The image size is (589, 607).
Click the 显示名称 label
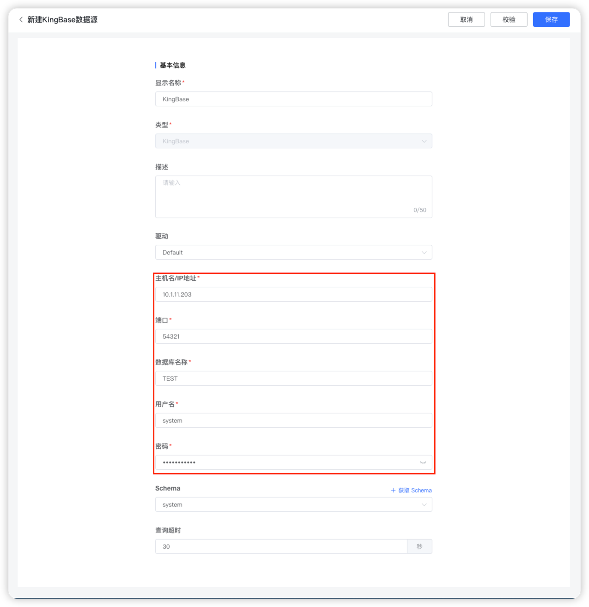[x=168, y=83]
